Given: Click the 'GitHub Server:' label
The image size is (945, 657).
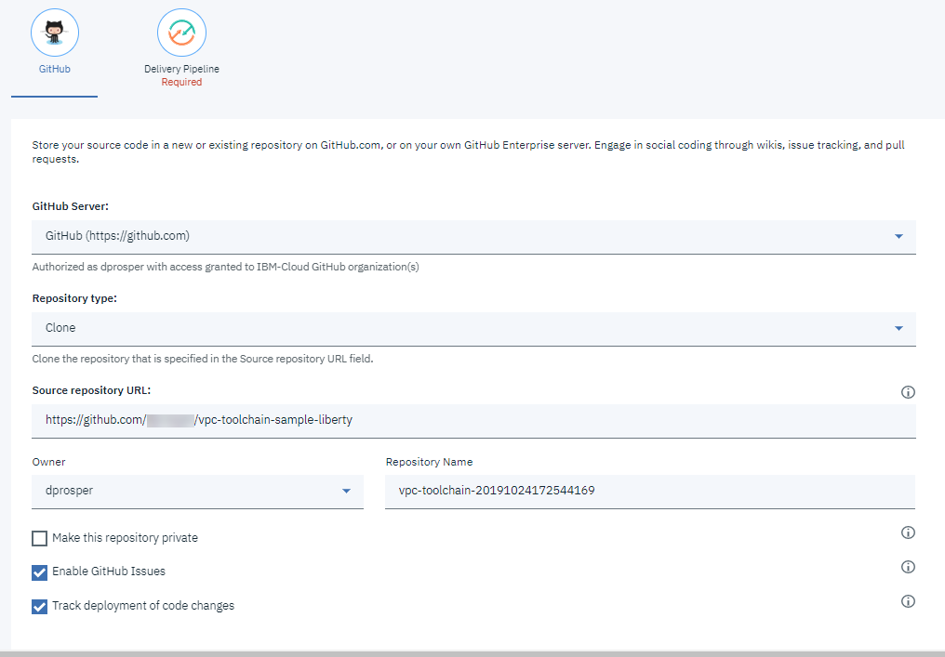Looking at the screenshot, I should (x=71, y=206).
